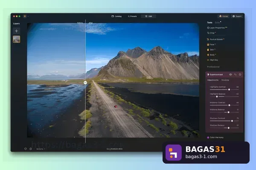Viewport: 256px width, 170px height.
Task: Open Supercontrast info icon
Action: [240, 74]
